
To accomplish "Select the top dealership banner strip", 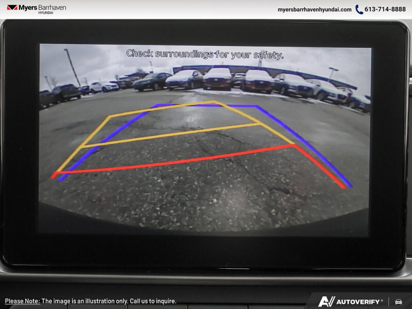I will click(x=206, y=9).
